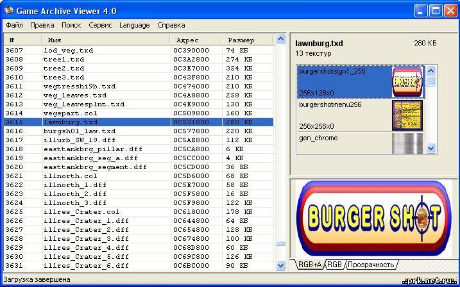Click the Burger Shot preview image
460x287 pixels.
374,218
